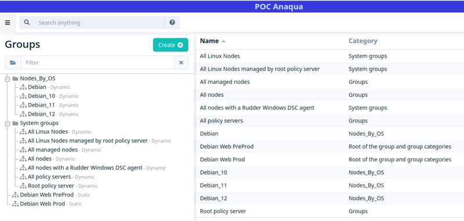Click icon of All Linux Nodes managed by root

point(23,141)
